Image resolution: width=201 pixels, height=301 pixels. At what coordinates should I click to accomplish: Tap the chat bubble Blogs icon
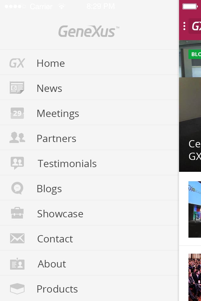point(17,188)
